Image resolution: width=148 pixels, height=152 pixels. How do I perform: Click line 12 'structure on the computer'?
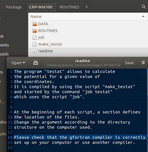point(45,127)
